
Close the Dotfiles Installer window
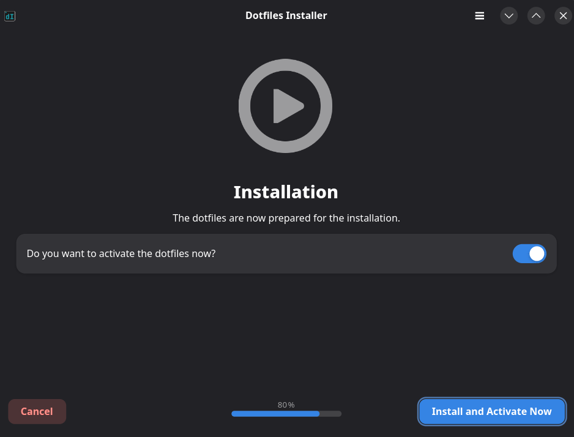[x=563, y=16]
